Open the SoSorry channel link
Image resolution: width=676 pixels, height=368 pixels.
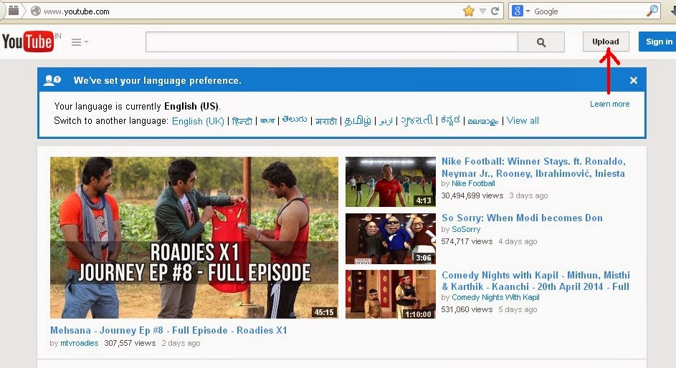coord(466,229)
